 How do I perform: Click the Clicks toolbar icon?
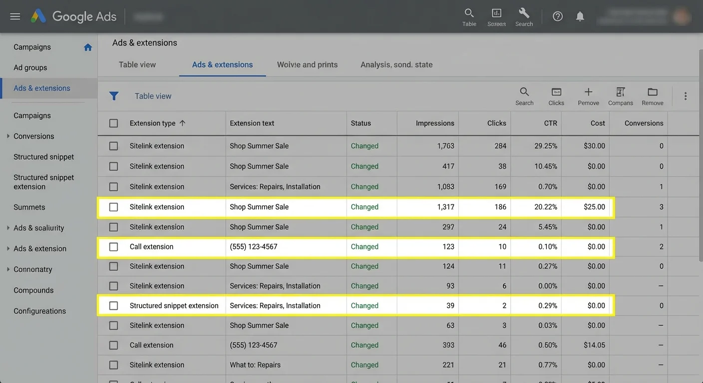[556, 96]
